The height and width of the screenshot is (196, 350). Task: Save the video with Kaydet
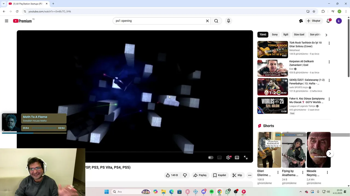click(220, 175)
